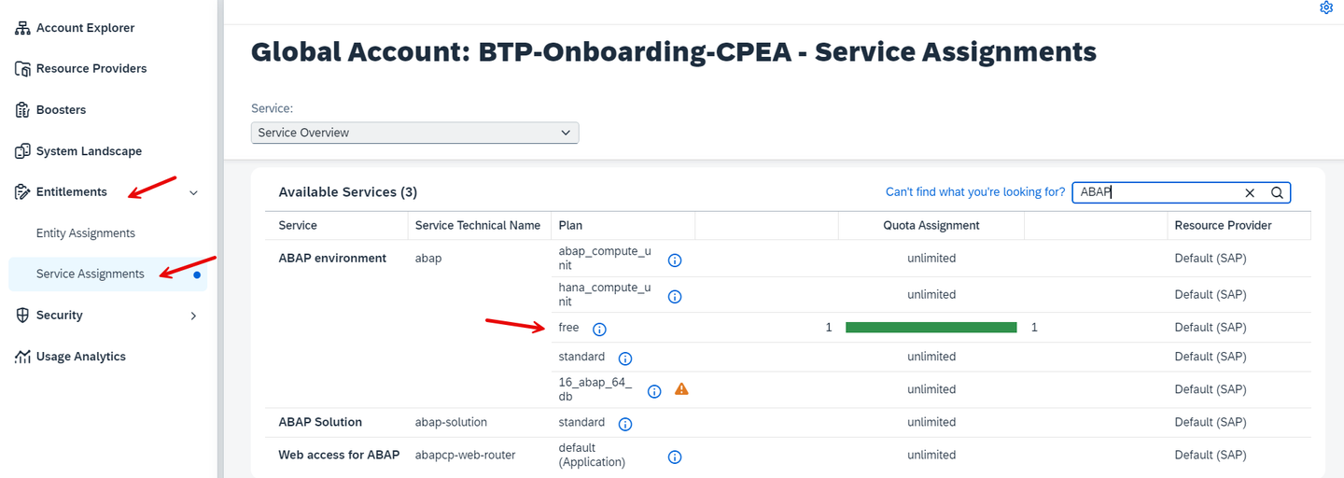Expand the Security menu section
This screenshot has height=478, width=1344.
click(194, 316)
